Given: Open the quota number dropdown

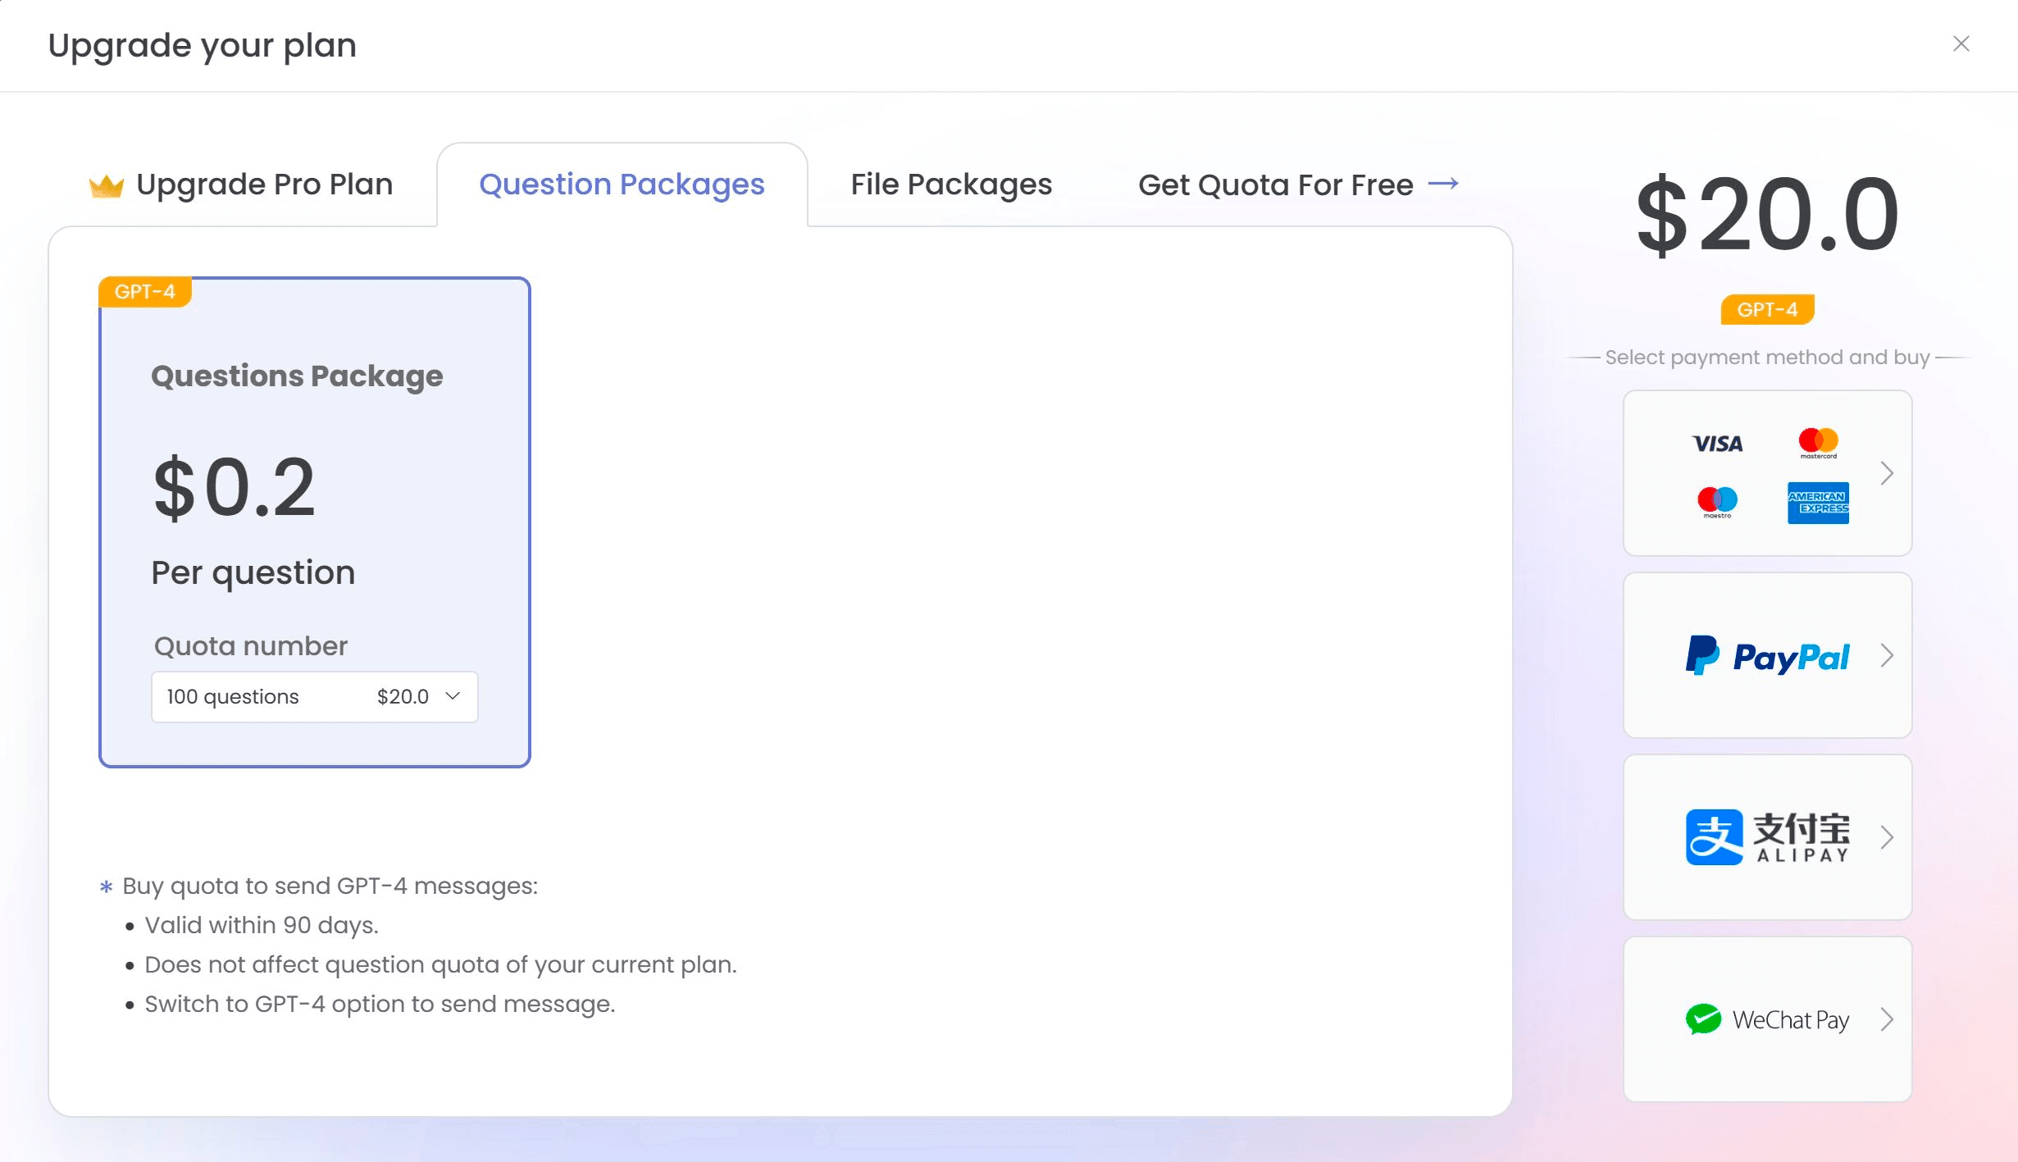Looking at the screenshot, I should 314,697.
